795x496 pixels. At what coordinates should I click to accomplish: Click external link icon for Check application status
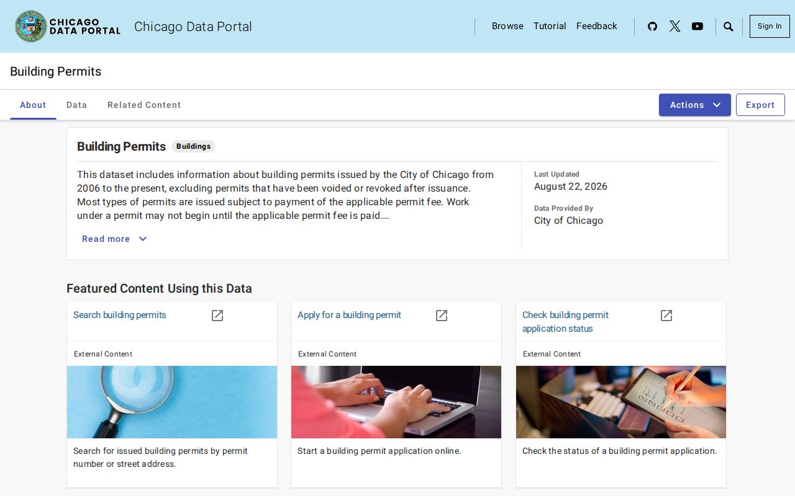click(x=666, y=316)
